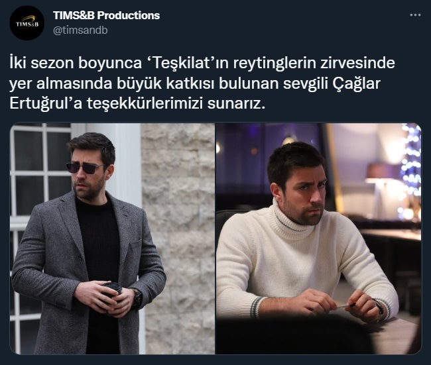431x365 pixels.
Task: Click the coffee cup held in left photo
Action: click(x=111, y=293)
